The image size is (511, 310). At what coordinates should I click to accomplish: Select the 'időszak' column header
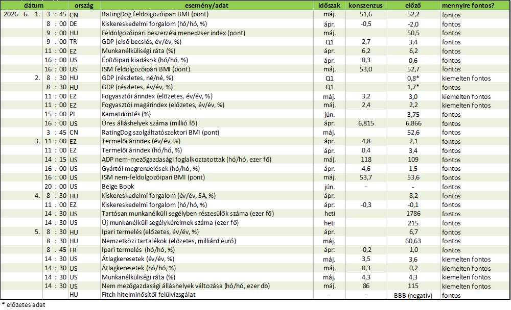click(329, 5)
